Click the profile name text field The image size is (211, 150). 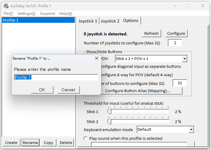coord(56,78)
